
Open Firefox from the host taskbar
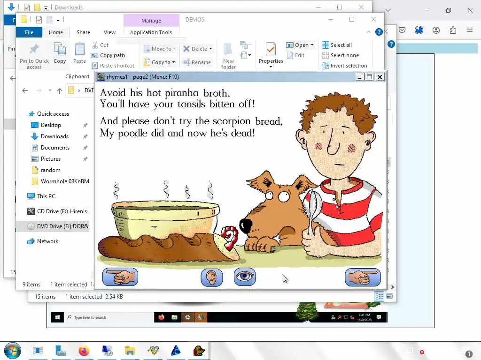tap(84, 351)
